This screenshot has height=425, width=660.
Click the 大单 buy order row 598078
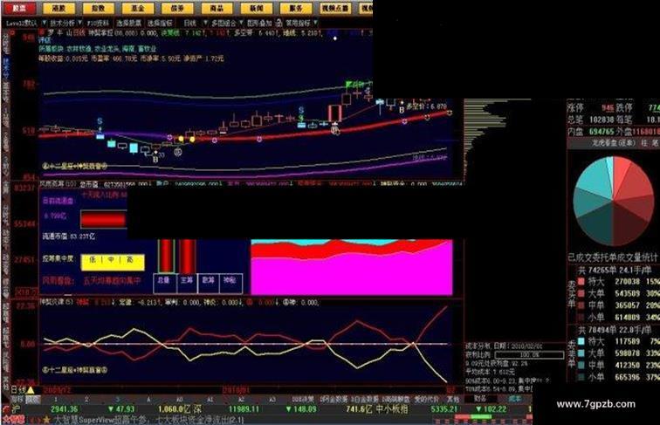[618, 353]
